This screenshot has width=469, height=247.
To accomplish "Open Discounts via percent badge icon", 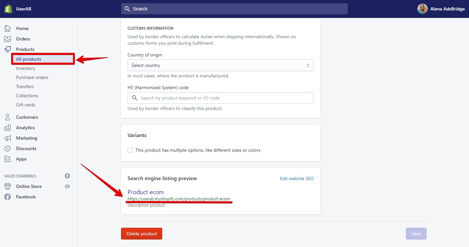I will click(x=8, y=148).
